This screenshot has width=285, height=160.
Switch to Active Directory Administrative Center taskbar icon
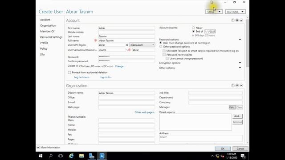click(x=102, y=156)
